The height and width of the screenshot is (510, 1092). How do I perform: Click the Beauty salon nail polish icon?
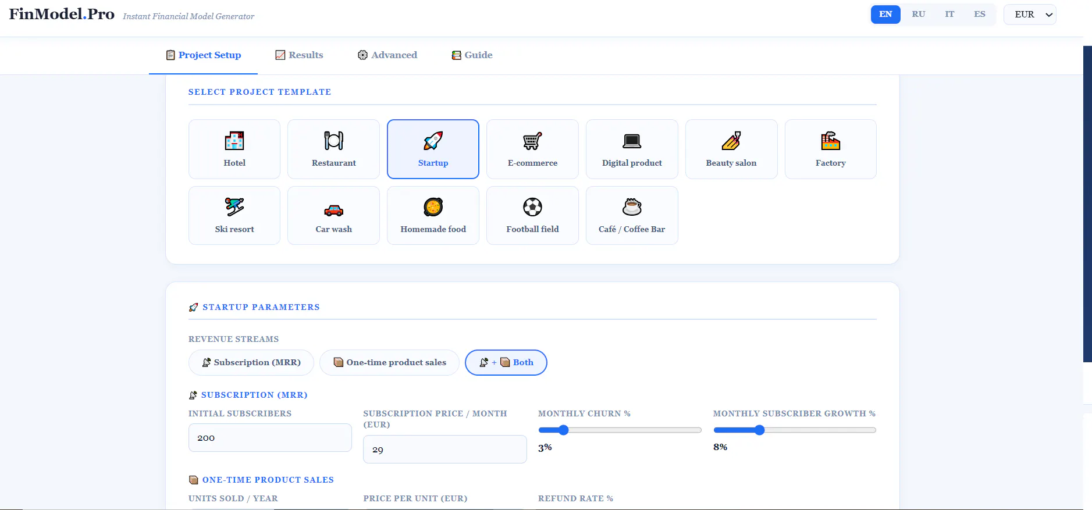731,141
